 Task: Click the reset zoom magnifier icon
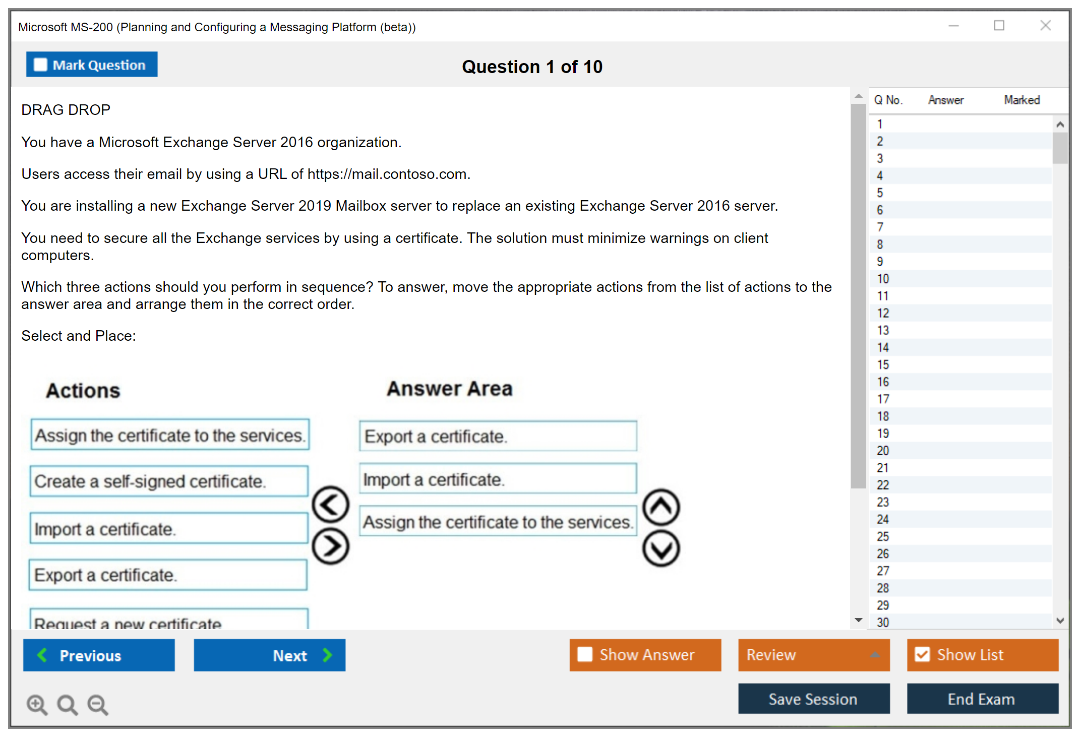click(x=67, y=704)
